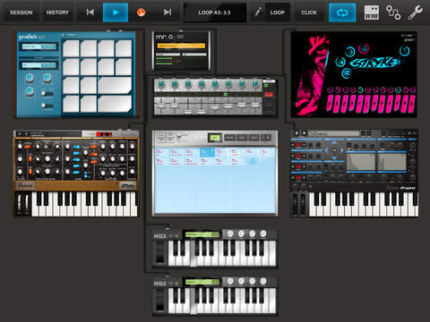Open the Prophet synth preset name field
This screenshot has width=430, height=322.
pyautogui.click(x=334, y=133)
